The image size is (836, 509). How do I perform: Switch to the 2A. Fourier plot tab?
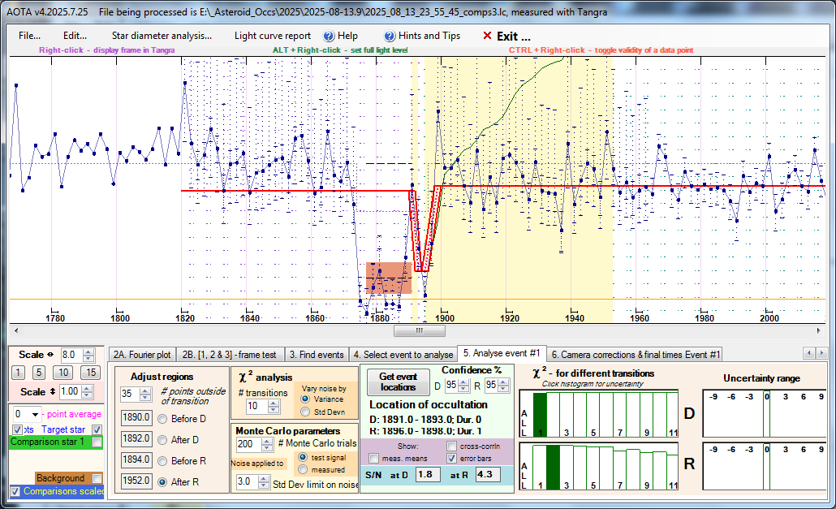pyautogui.click(x=142, y=354)
